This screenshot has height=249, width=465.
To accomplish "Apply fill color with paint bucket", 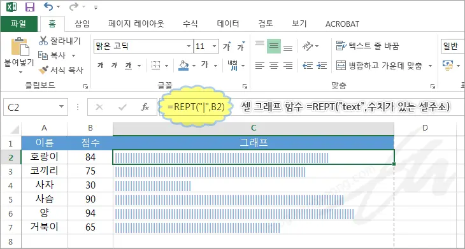I will pos(183,66).
